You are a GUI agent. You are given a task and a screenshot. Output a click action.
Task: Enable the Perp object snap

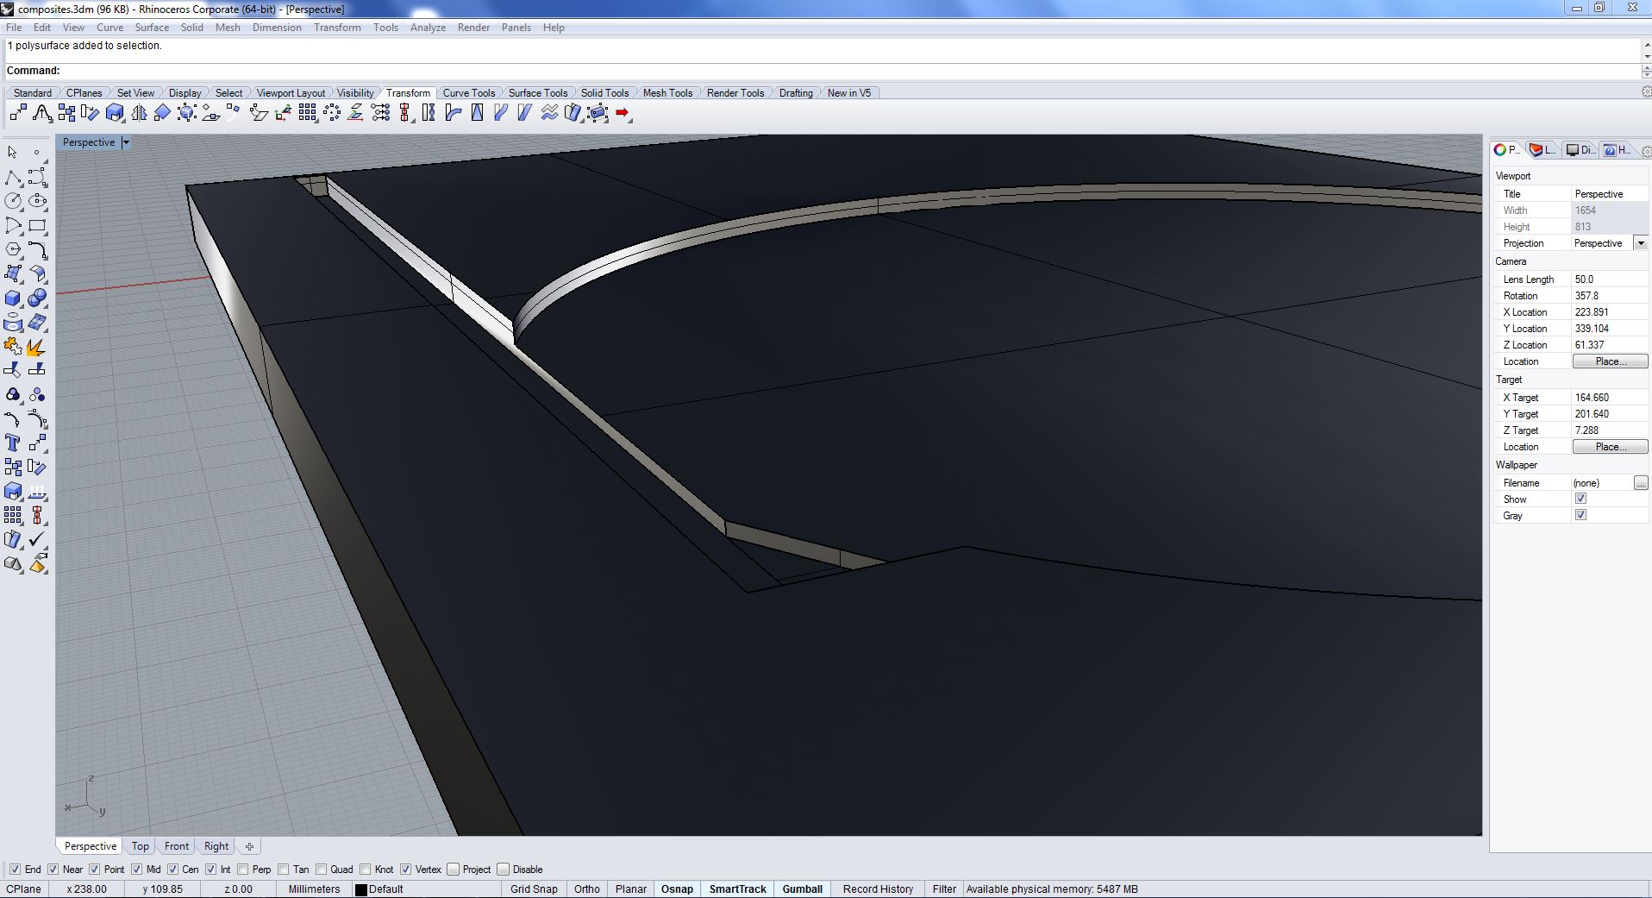242,869
